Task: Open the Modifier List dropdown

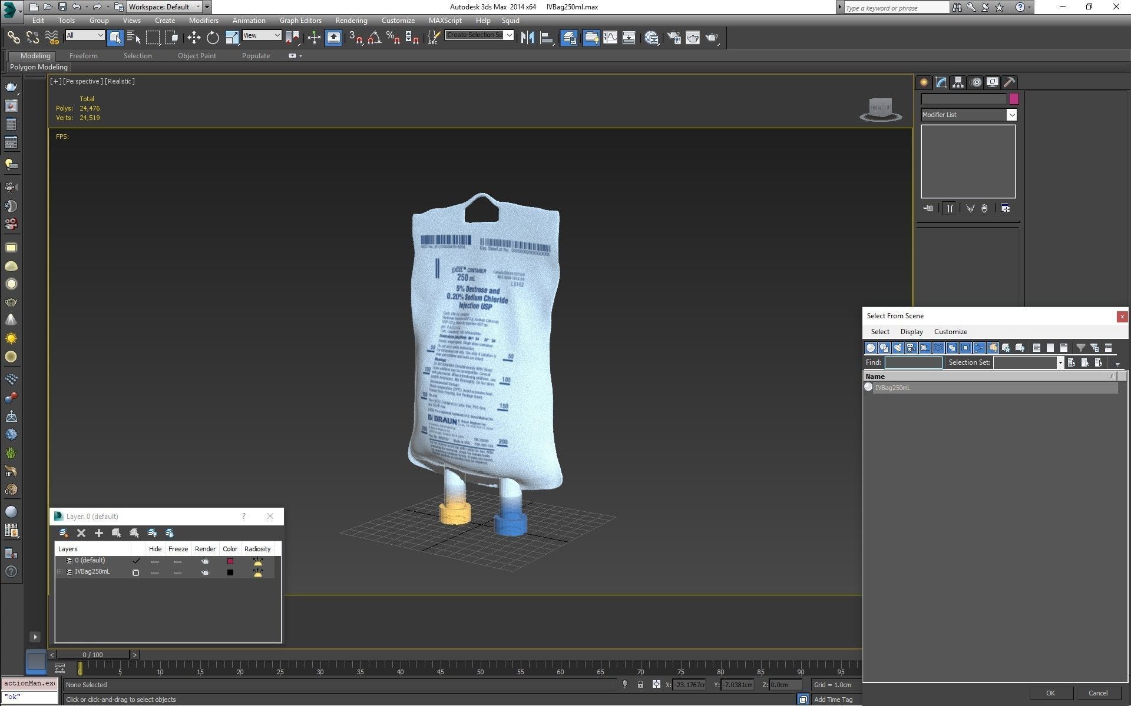Action: pyautogui.click(x=969, y=115)
